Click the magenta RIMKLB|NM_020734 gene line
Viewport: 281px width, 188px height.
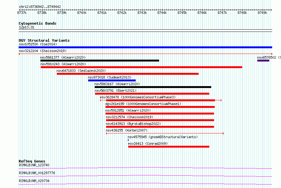145,184
